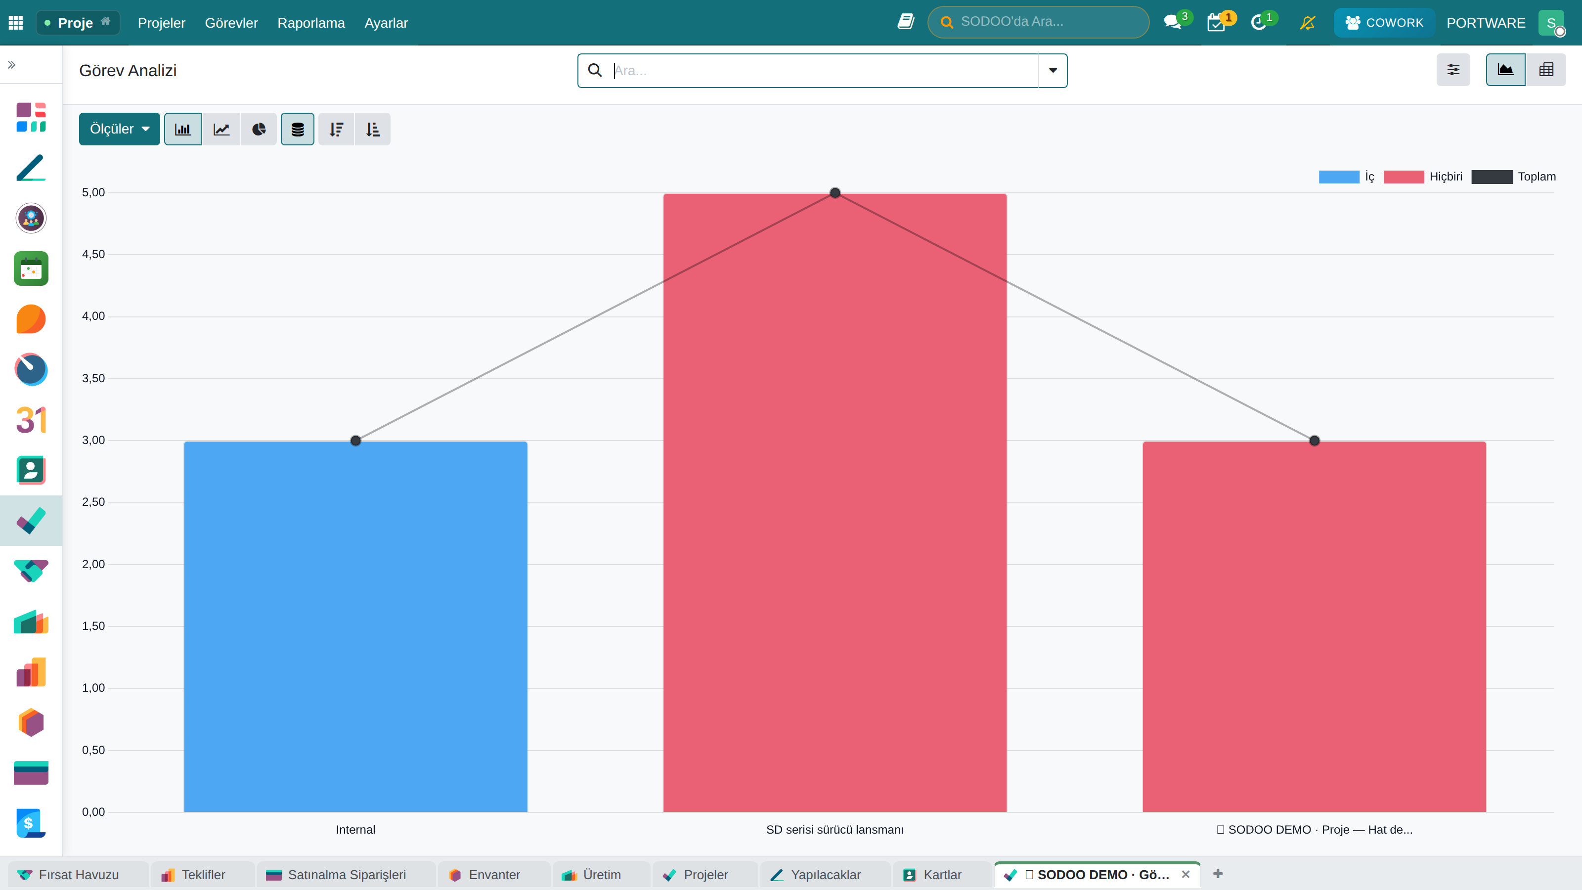The width and height of the screenshot is (1582, 890).
Task: Open chat messages with badge 3
Action: point(1174,22)
